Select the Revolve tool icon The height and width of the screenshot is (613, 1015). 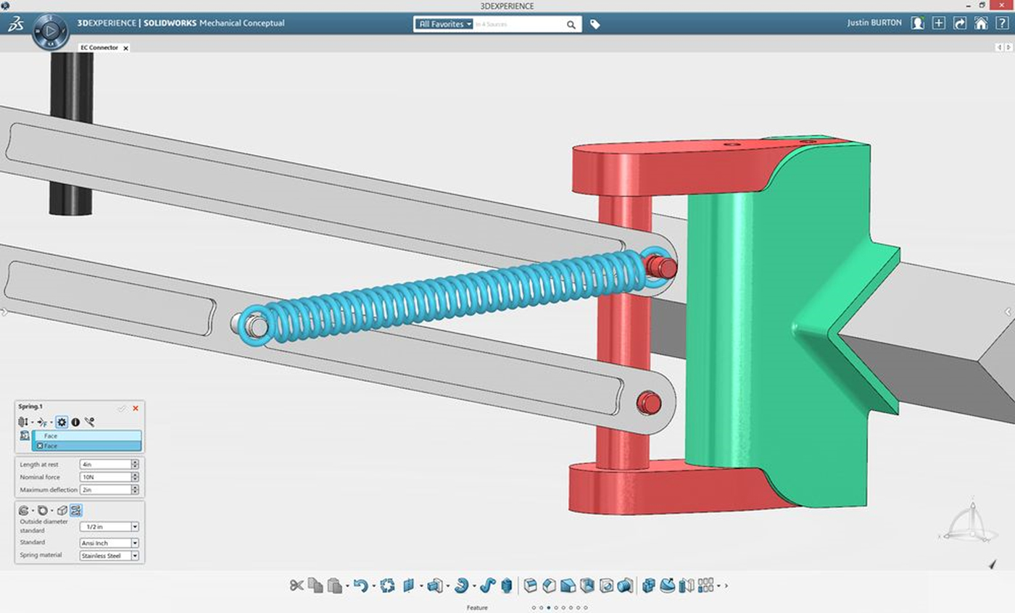tap(460, 585)
